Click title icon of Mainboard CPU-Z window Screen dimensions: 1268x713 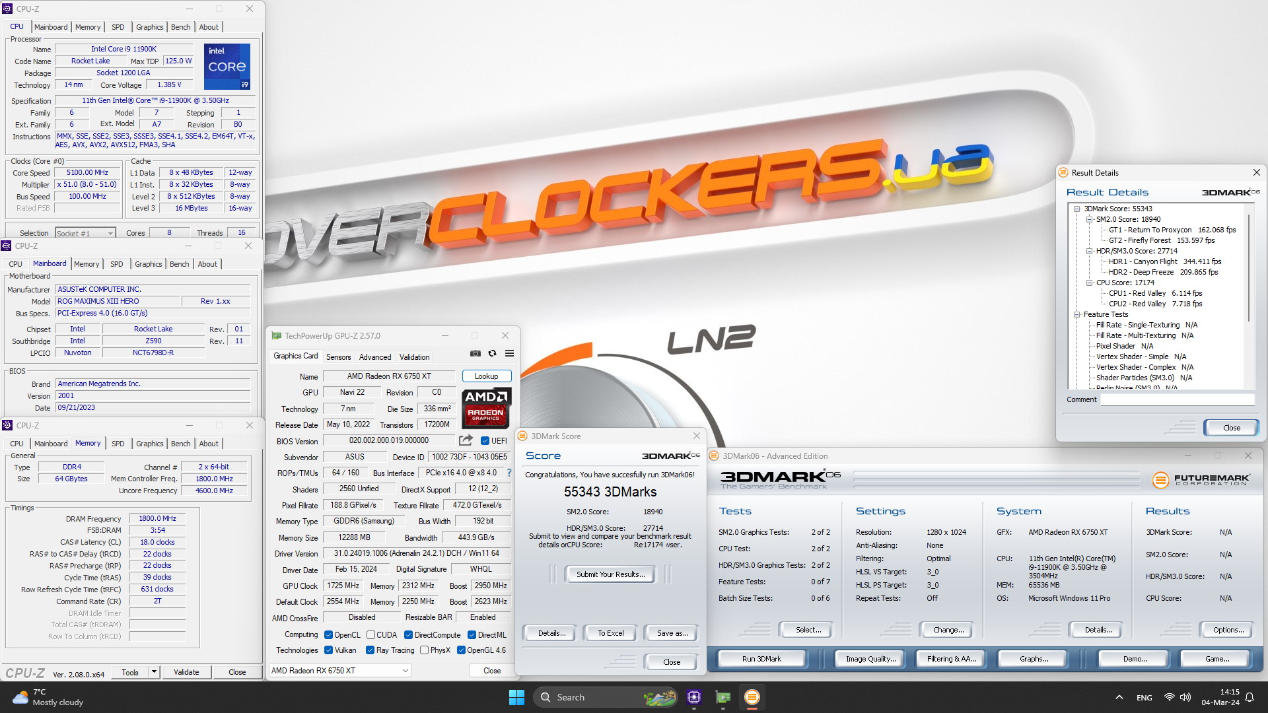click(7, 246)
